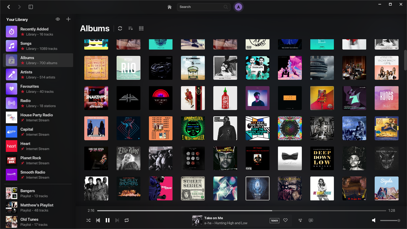Image resolution: width=407 pixels, height=229 pixels.
Task: Open the Ella Eyre album
Action: point(290,188)
